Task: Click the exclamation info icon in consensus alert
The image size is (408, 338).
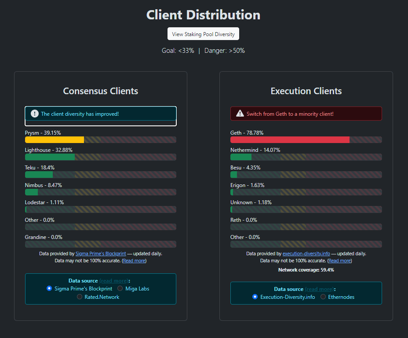Action: pos(35,114)
